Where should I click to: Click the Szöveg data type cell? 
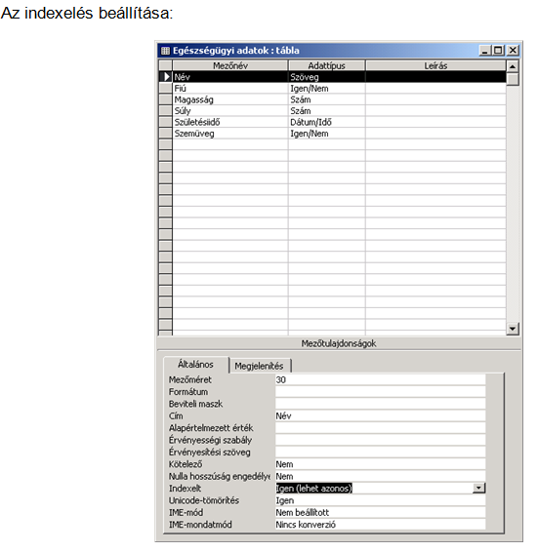click(x=327, y=77)
